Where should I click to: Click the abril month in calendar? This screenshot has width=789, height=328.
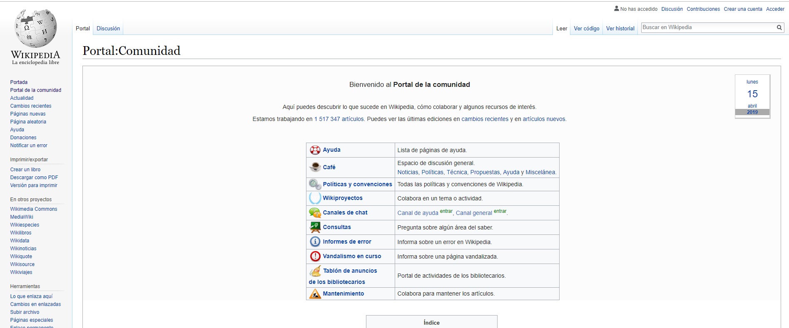(752, 106)
